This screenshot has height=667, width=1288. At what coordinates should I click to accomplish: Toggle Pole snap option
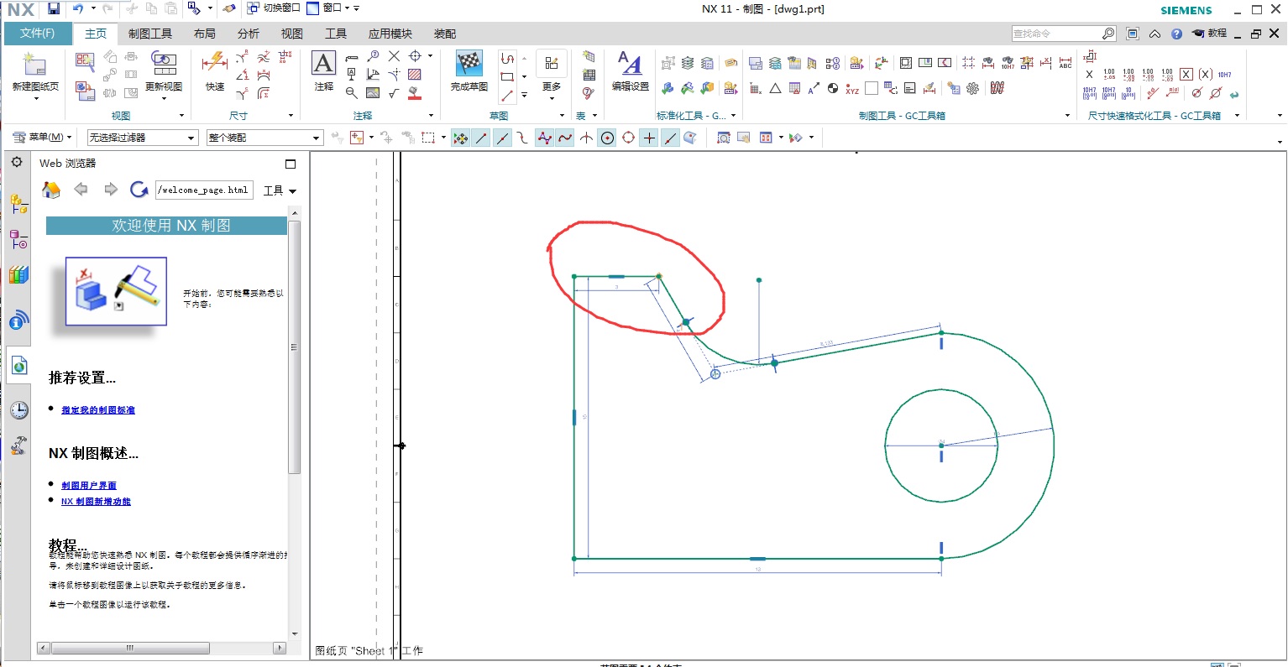pyautogui.click(x=544, y=138)
